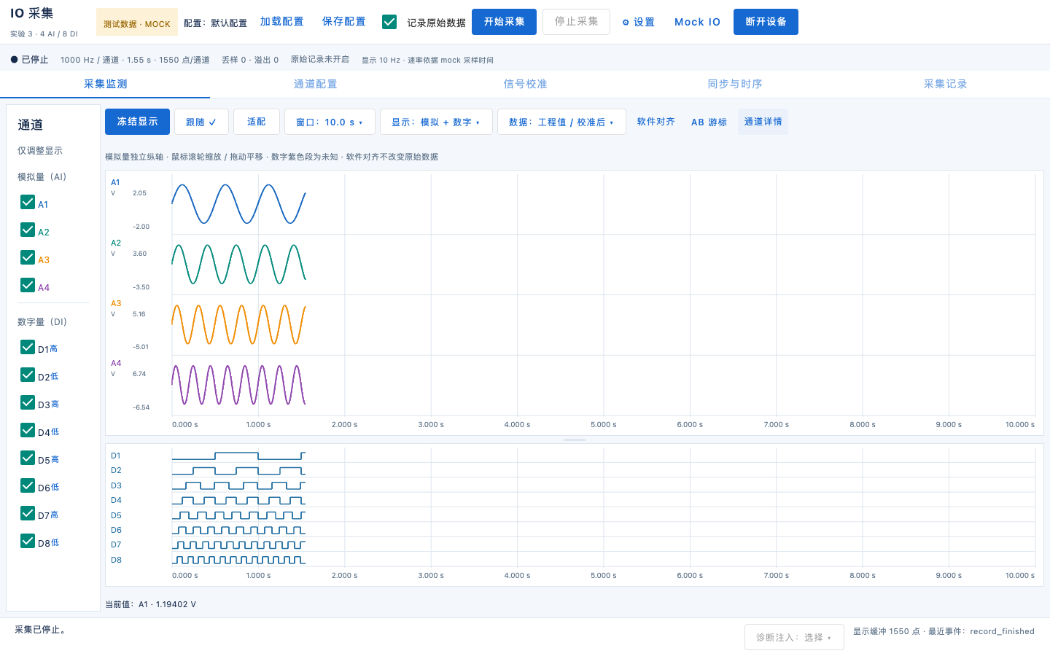Click the 保存配置 link
Image resolution: width=1050 pixels, height=656 pixels.
click(344, 22)
